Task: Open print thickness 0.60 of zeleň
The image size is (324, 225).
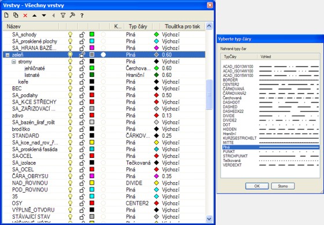Action: (167, 55)
